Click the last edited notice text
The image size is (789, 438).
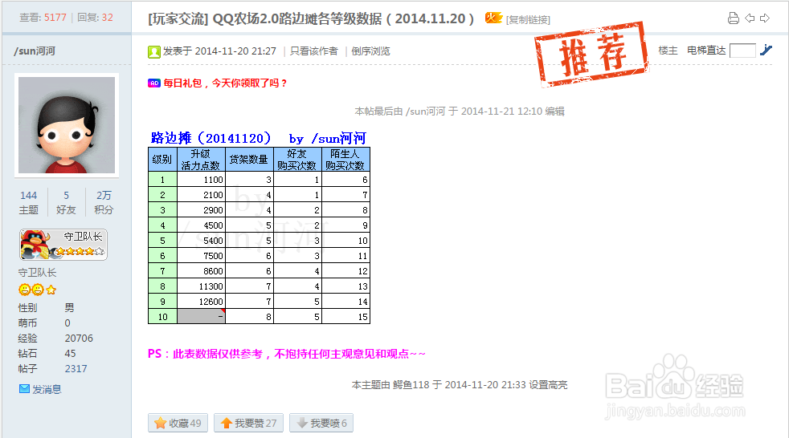point(460,111)
